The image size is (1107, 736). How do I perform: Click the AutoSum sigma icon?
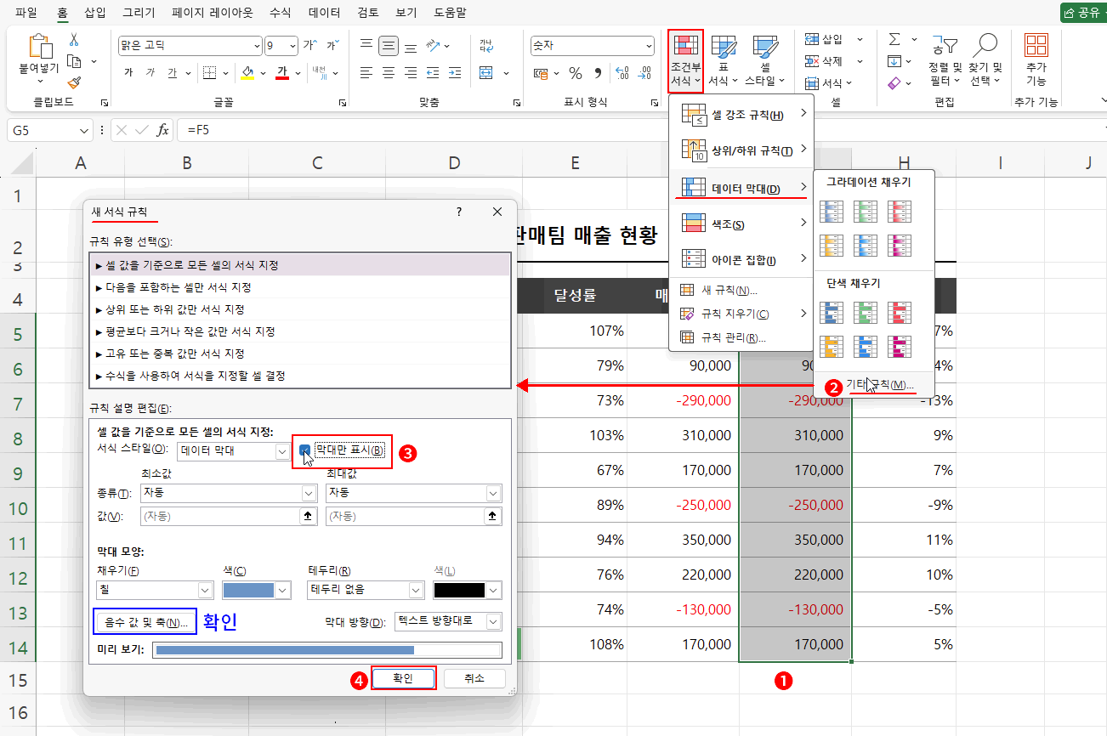(x=894, y=39)
